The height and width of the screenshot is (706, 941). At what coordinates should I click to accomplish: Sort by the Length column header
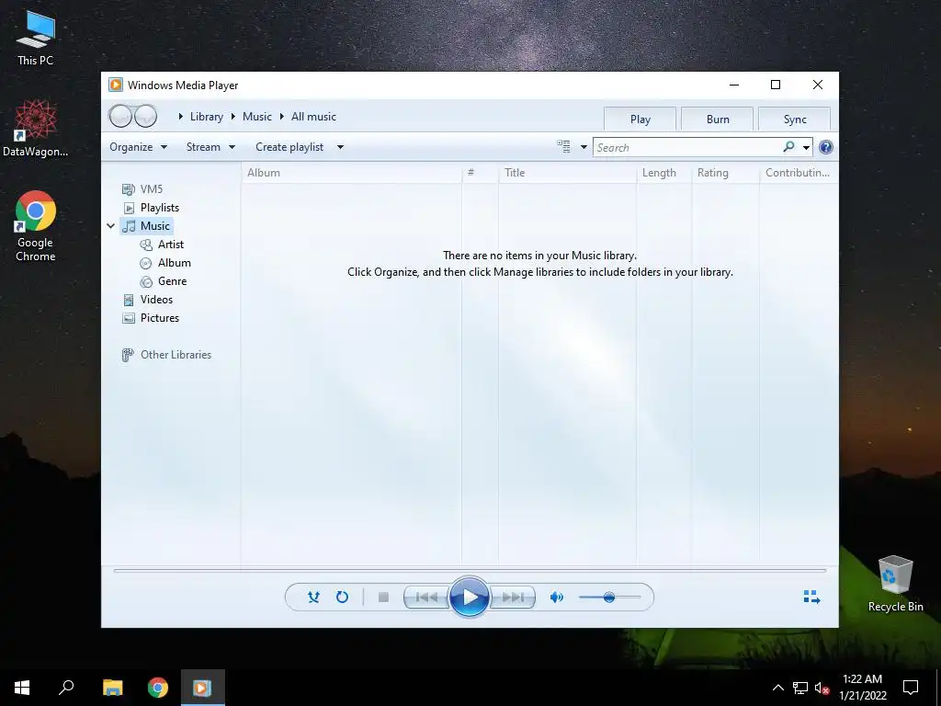point(663,173)
